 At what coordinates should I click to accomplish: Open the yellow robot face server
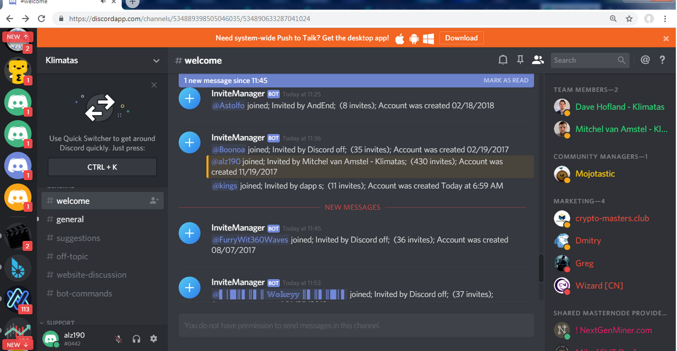pyautogui.click(x=18, y=70)
